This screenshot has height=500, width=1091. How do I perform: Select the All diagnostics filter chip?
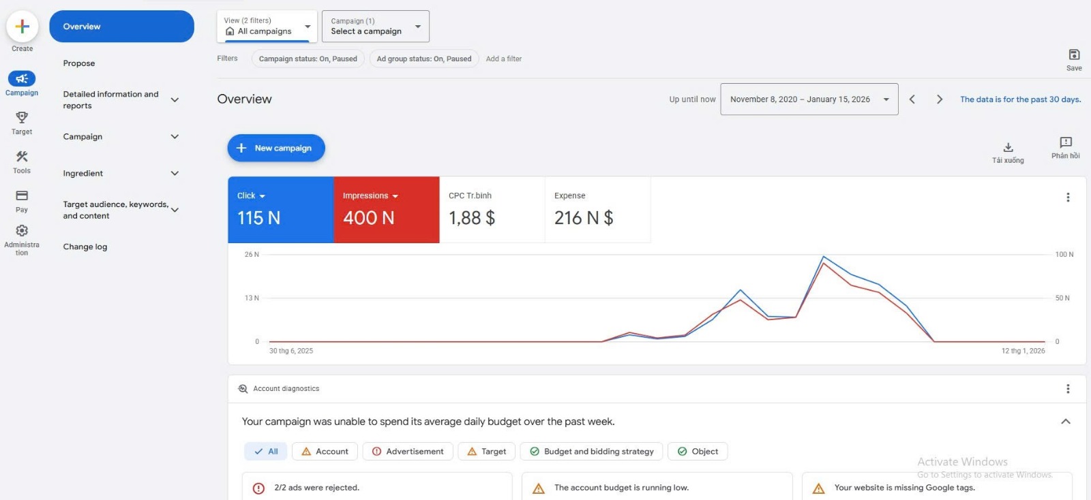pos(265,452)
